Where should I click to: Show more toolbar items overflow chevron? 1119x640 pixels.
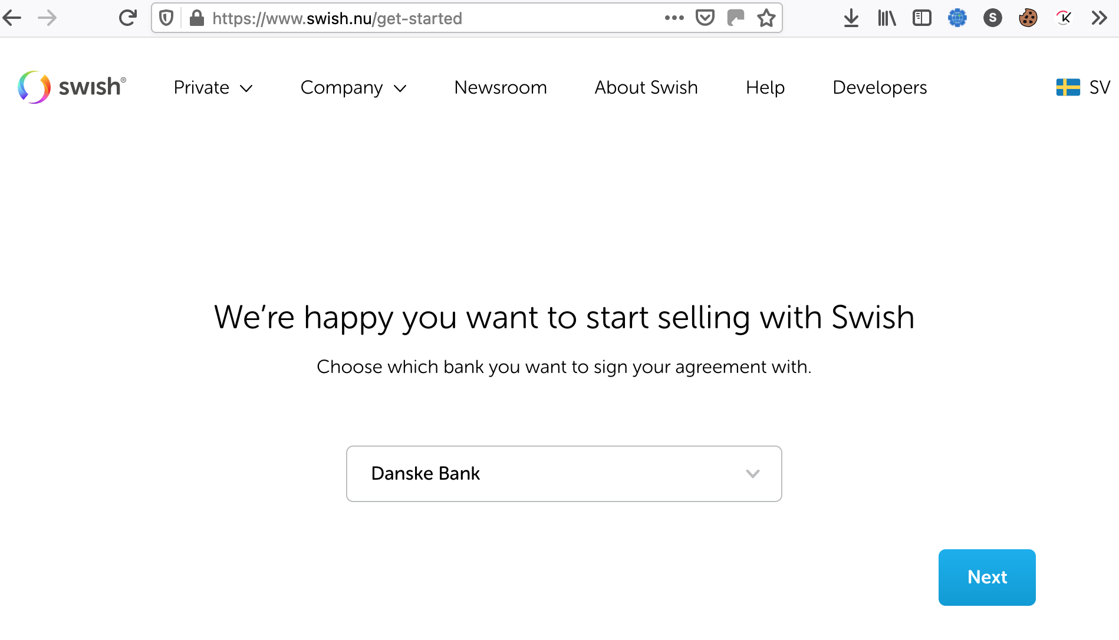point(1099,18)
